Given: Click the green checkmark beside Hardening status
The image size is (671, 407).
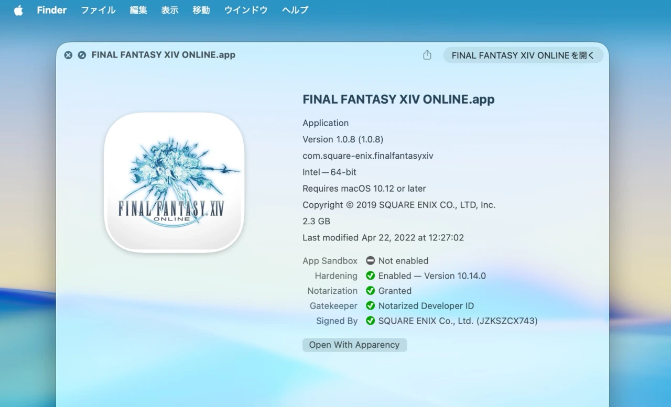Looking at the screenshot, I should click(370, 276).
